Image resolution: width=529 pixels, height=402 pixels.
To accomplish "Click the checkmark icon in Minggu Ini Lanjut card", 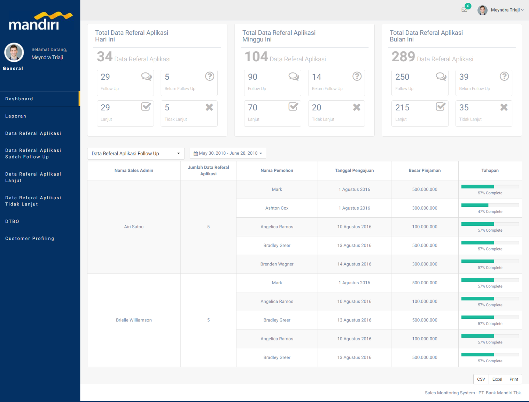I will pos(293,107).
